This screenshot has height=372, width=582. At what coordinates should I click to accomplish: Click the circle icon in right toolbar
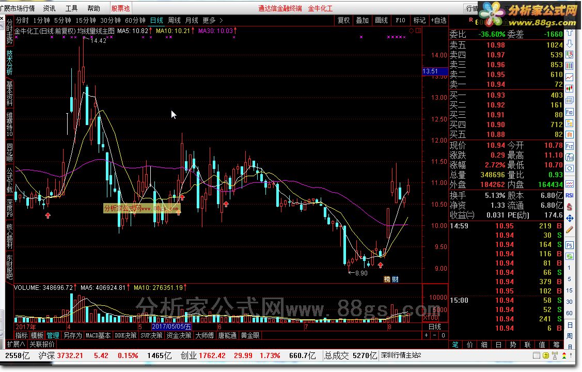click(570, 168)
